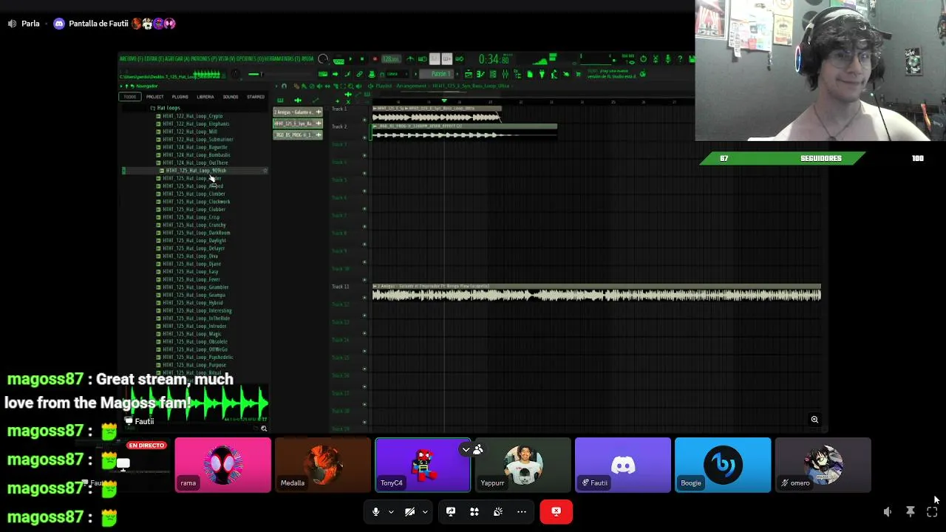This screenshot has width=946, height=532.
Task: Select HTHT_122_Hat_Loop_Crypto sample
Action: [x=192, y=116]
